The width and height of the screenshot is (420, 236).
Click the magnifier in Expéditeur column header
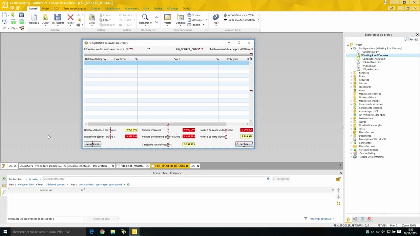136,59
